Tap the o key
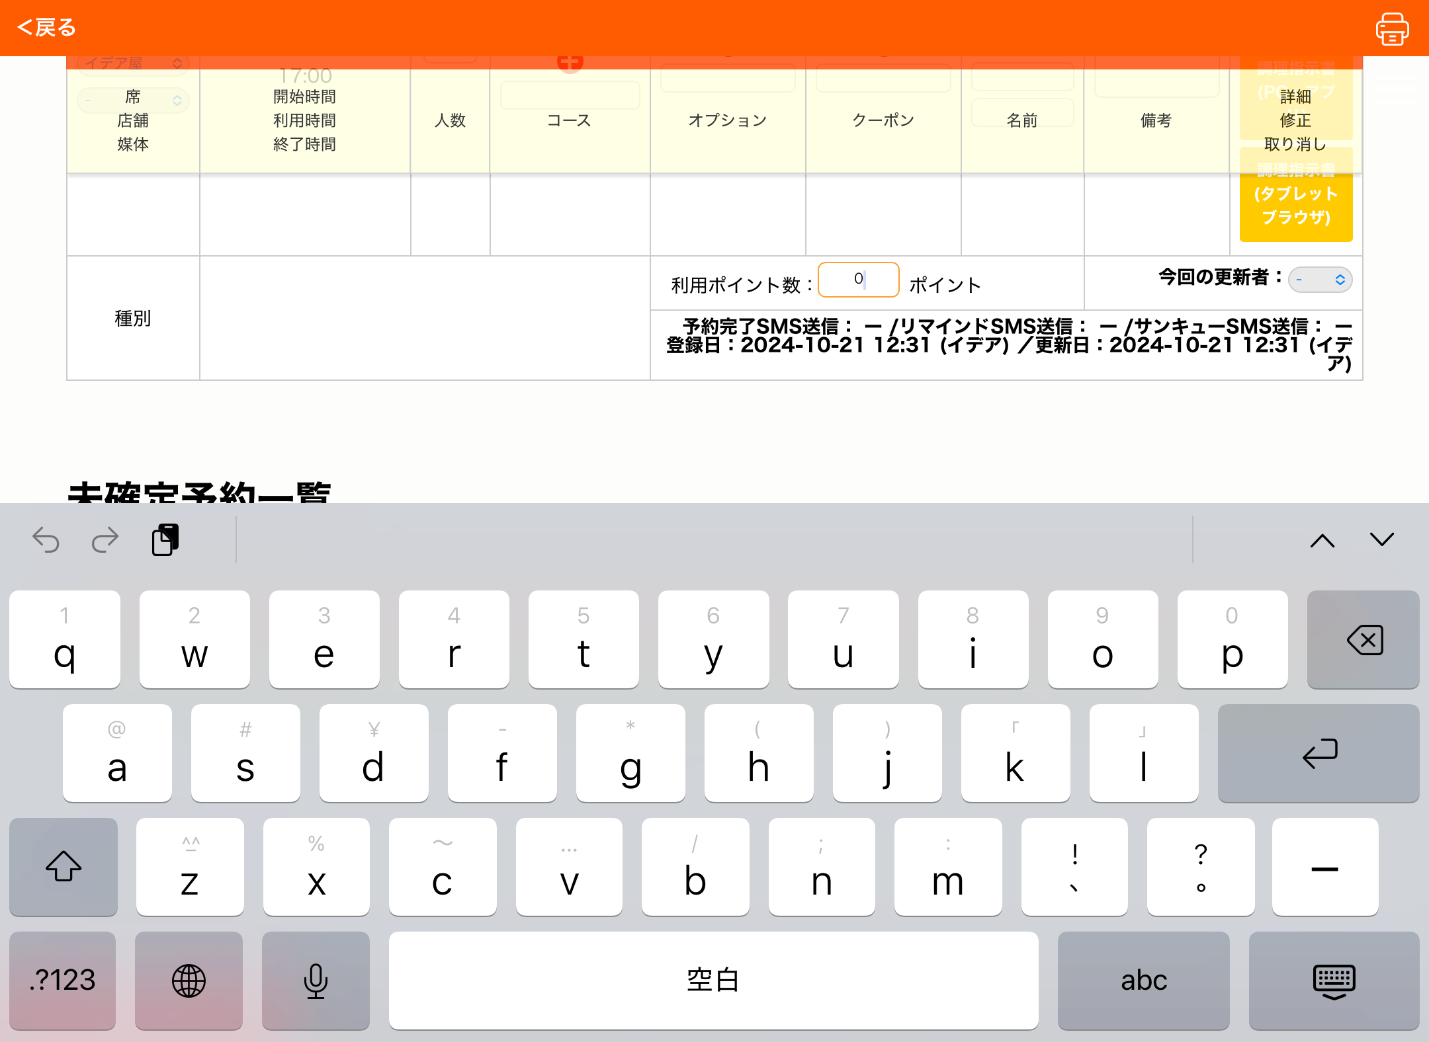Image resolution: width=1429 pixels, height=1042 pixels. tap(1103, 639)
